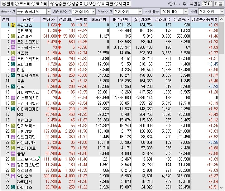The width and height of the screenshot is (225, 191).
Task: Select the SAMG엔터 stock name
Action: [24, 181]
